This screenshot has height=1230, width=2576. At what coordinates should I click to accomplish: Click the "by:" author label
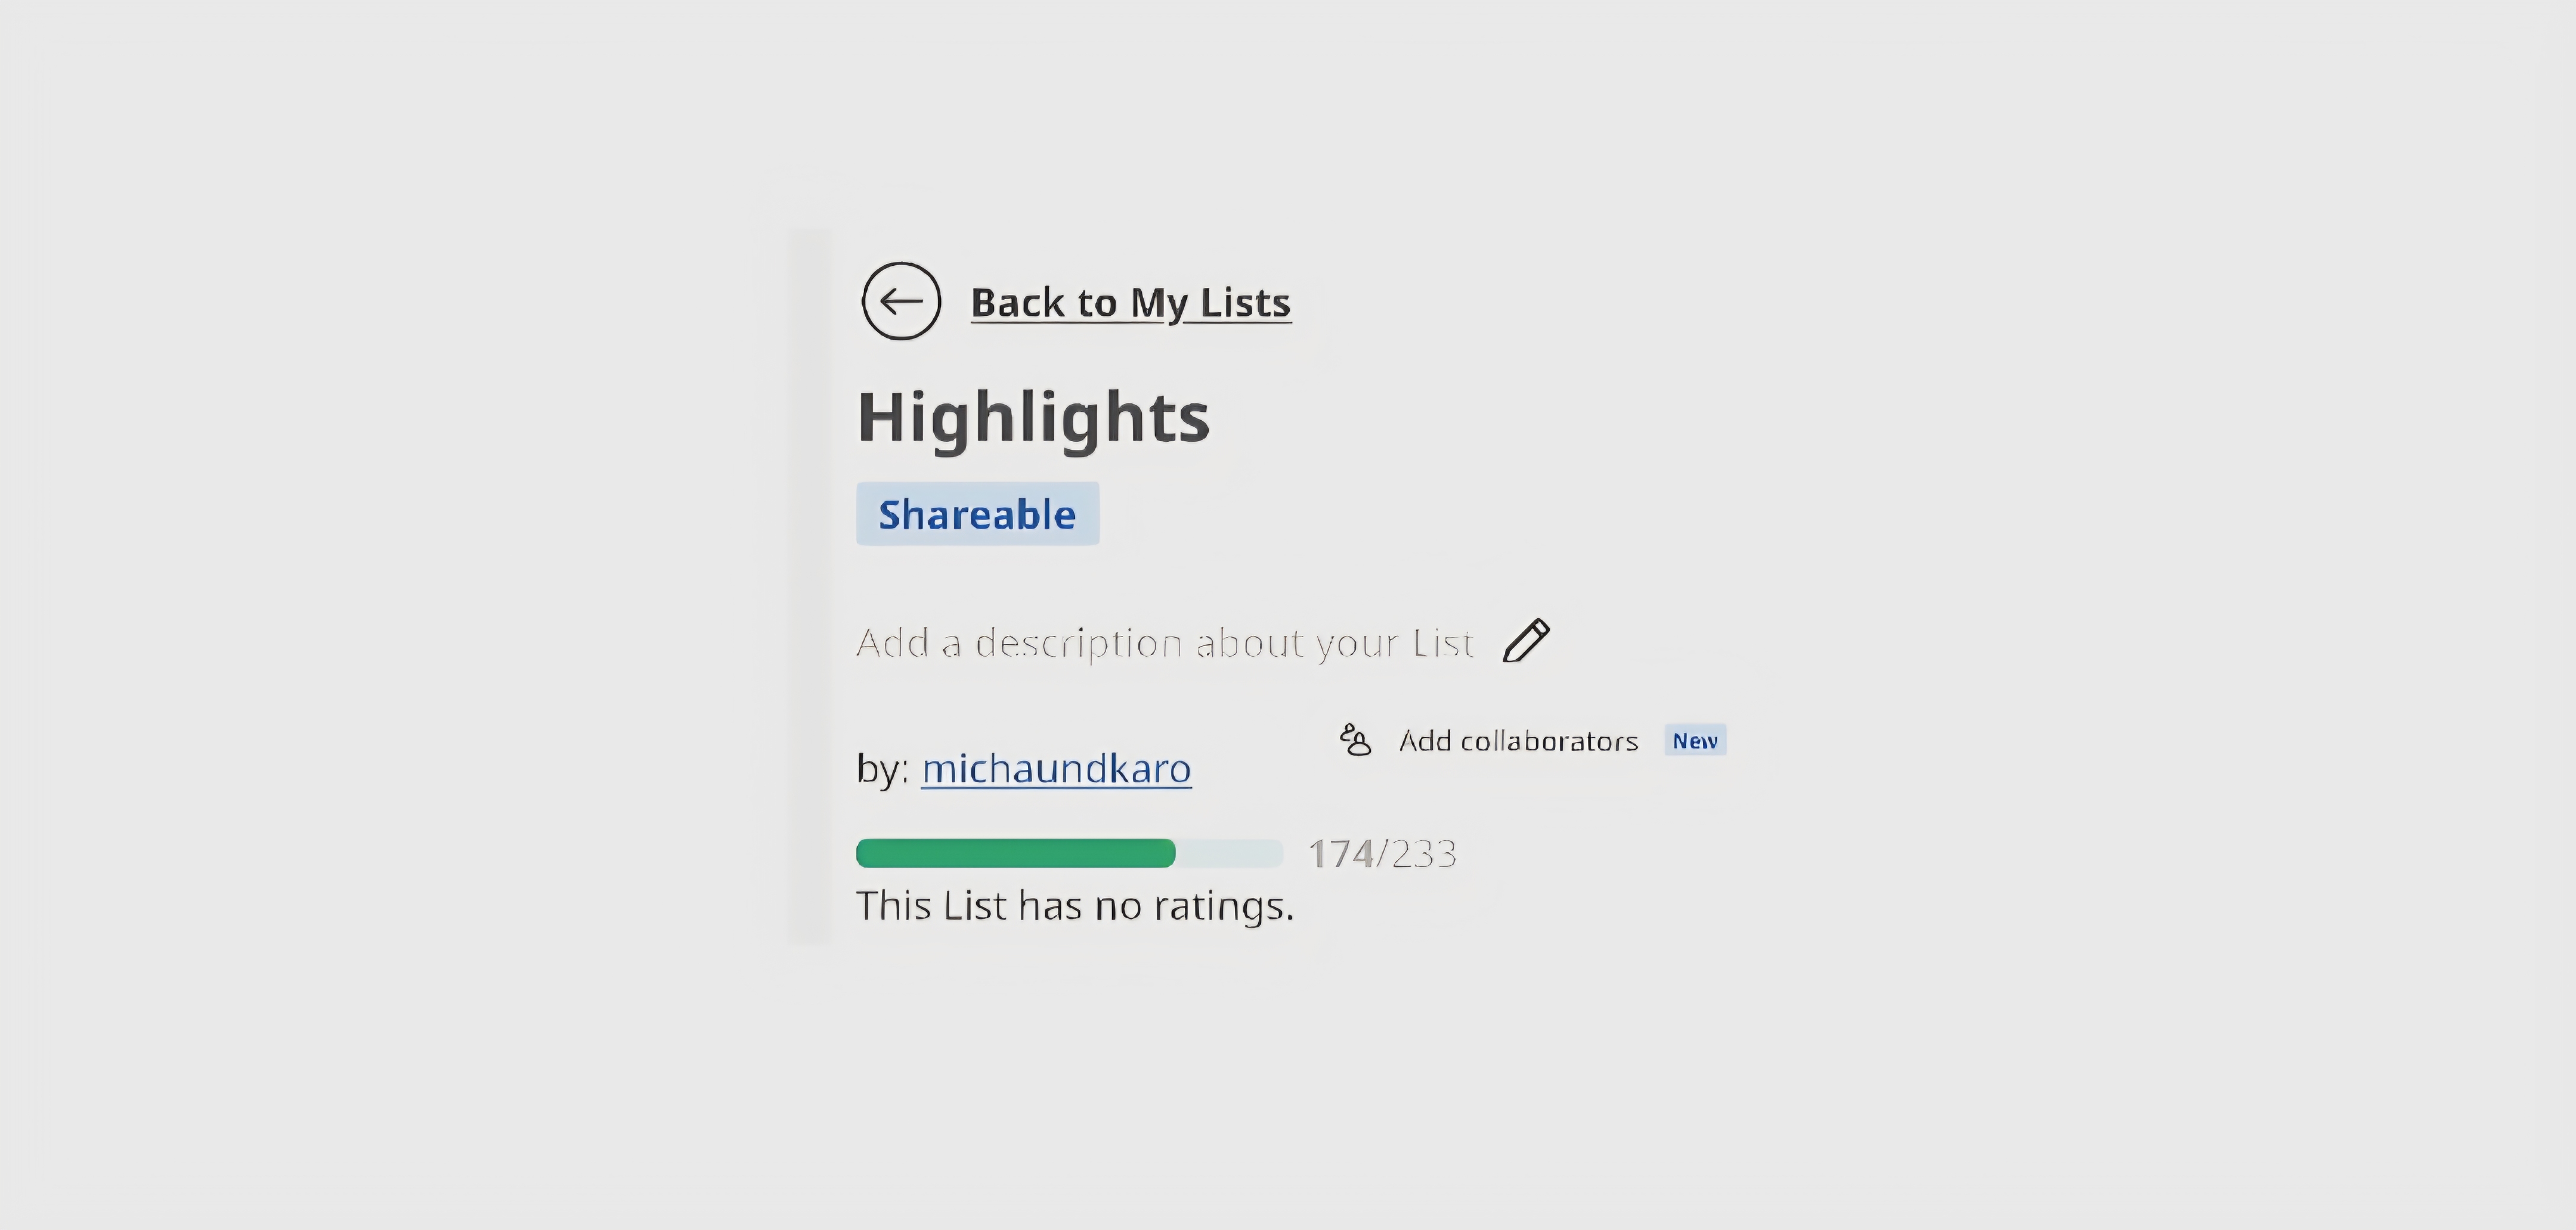882,768
